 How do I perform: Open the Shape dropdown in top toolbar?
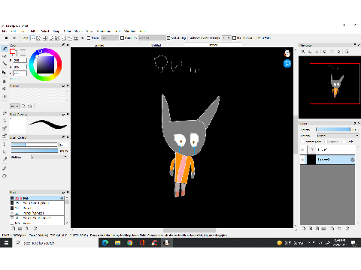[110, 38]
